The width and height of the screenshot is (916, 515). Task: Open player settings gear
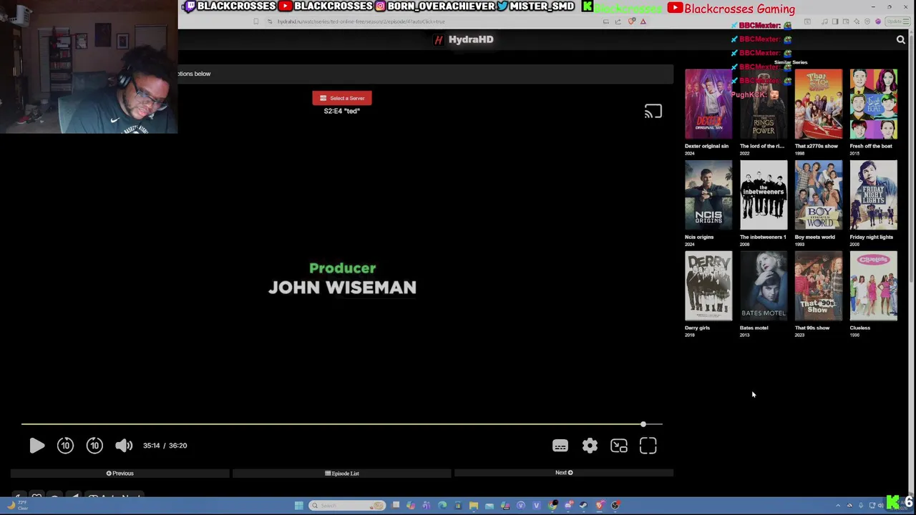[590, 446]
